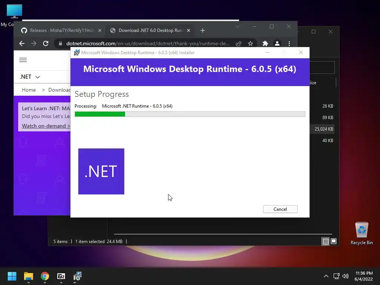Image resolution: width=380 pixels, height=285 pixels.
Task: Close the Chrome window
Action: click(288, 26)
